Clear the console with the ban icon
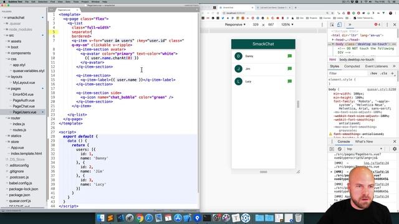Screen dimensions: 399x224 [340, 149]
